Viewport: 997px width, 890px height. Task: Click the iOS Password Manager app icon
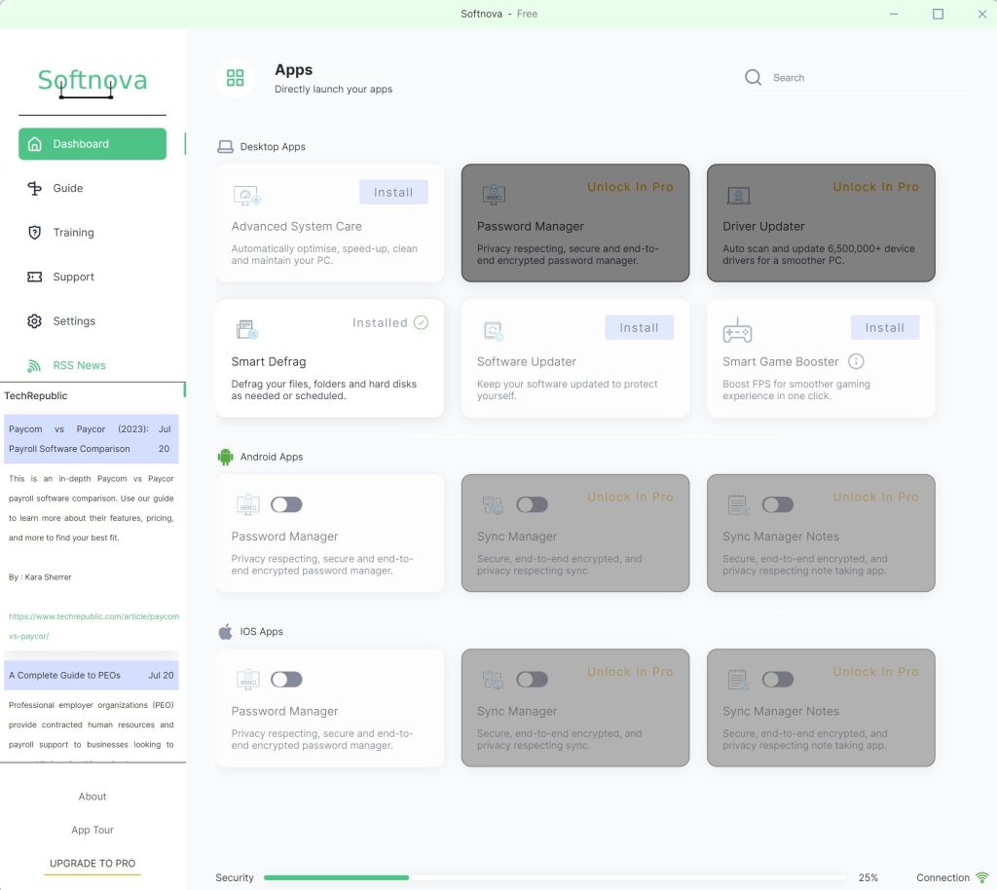coord(248,680)
